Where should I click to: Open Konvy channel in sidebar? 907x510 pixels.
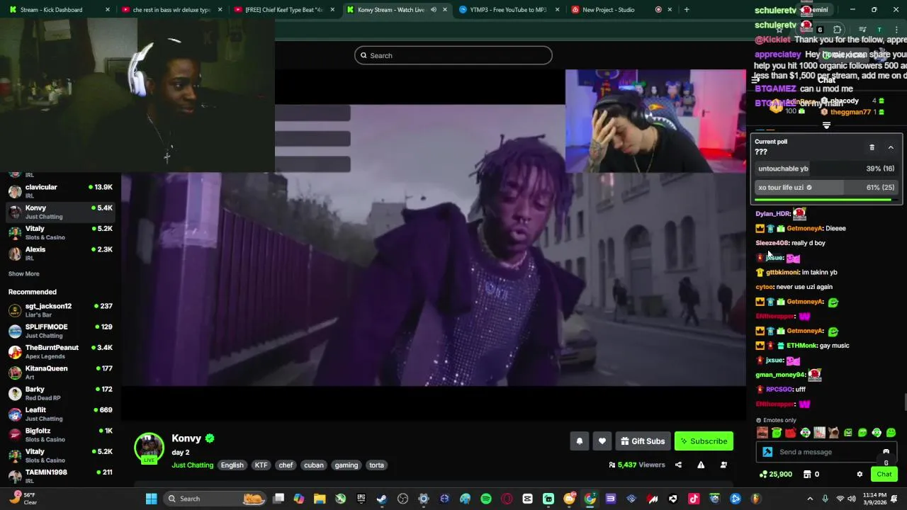(60, 212)
